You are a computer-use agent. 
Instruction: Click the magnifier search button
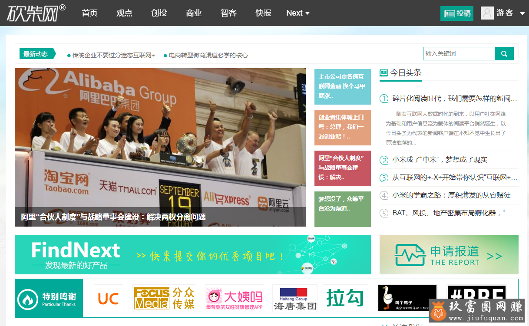(x=504, y=53)
